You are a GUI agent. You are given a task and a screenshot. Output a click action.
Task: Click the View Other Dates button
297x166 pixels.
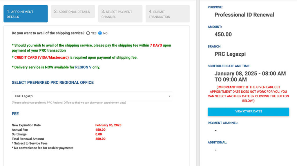click(248, 112)
